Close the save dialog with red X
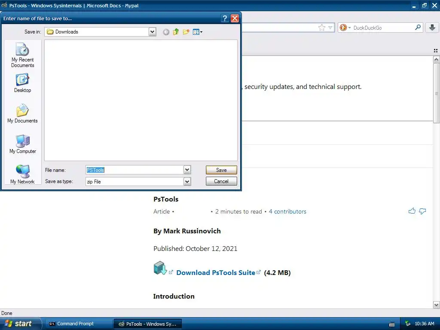The height and width of the screenshot is (330, 440). click(x=235, y=18)
